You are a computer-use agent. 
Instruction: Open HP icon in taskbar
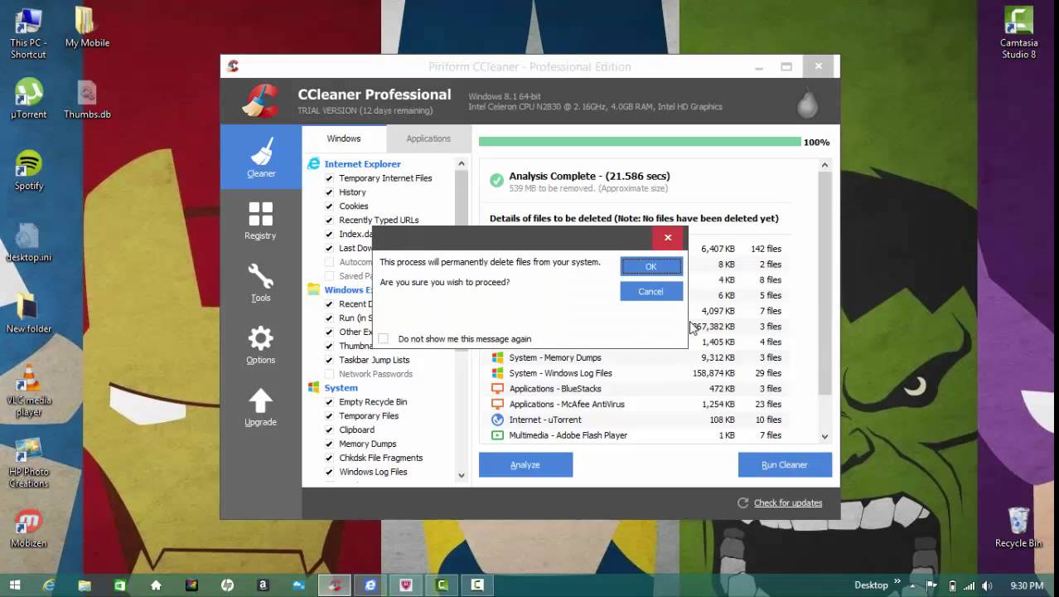(x=227, y=585)
